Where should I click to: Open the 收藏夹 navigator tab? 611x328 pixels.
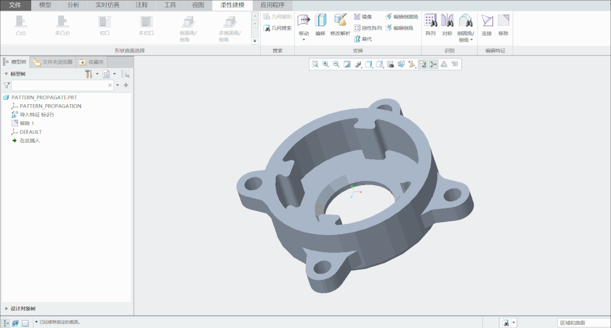[92, 62]
